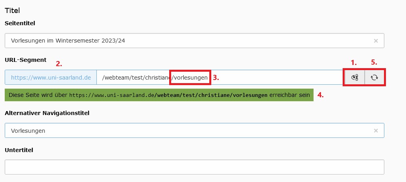The image size is (406, 182).
Task: Focus the Seitentitel input containing Wintersemester 2023/24
Action: pos(194,41)
